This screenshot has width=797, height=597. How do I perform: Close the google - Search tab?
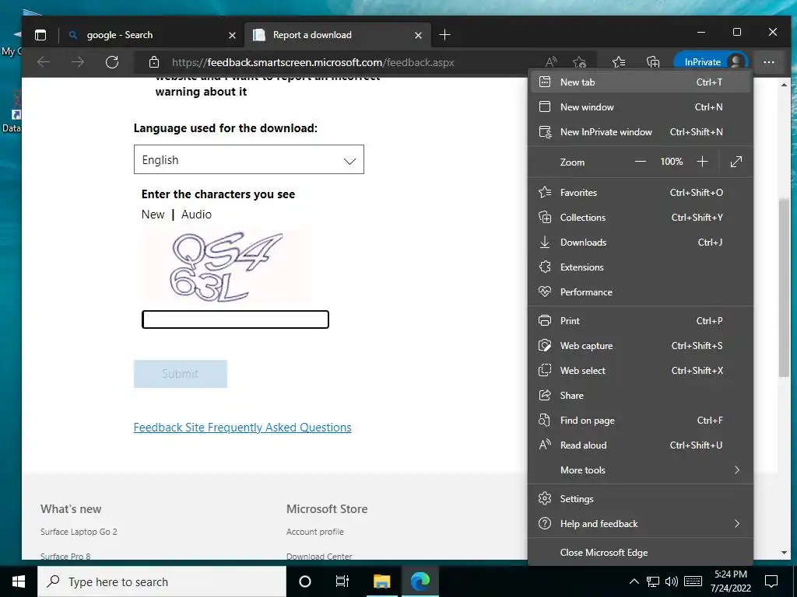[x=232, y=35]
